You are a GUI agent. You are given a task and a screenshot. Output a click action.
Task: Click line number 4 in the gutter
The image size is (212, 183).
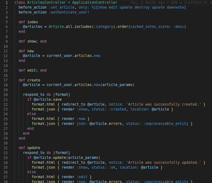[x=7, y=17]
